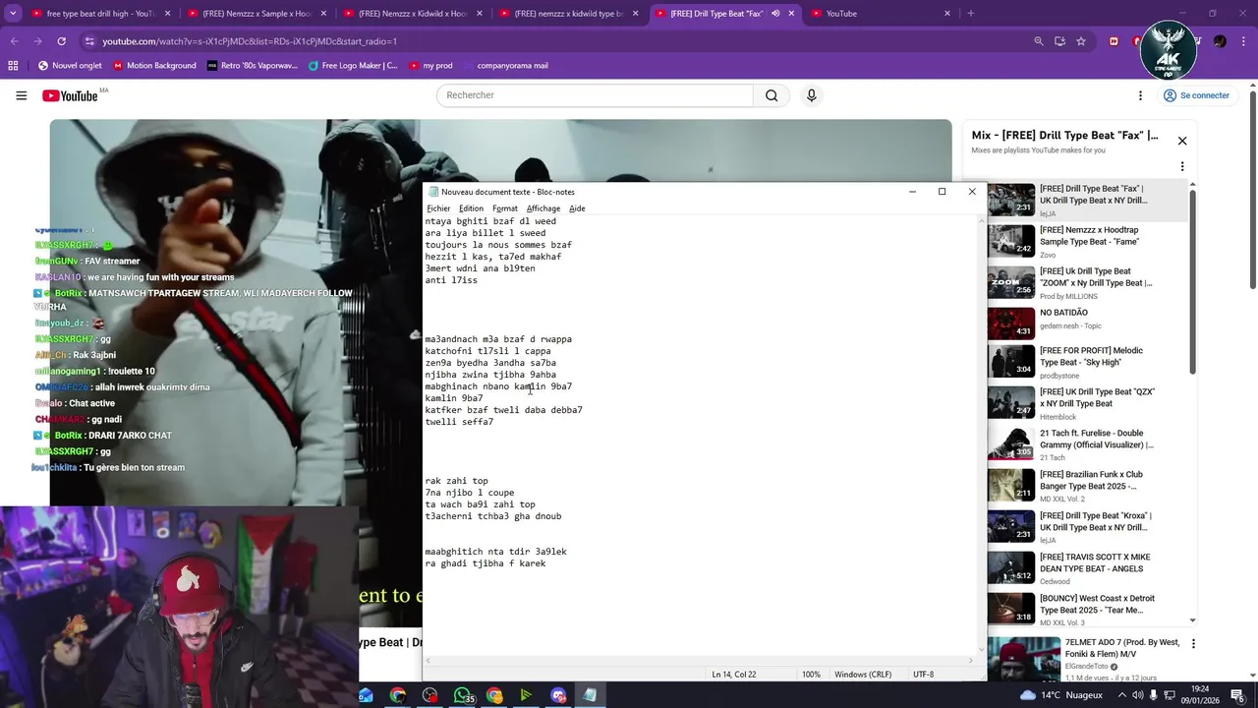Click Notepad status bar UTF-8 entry

(x=923, y=675)
